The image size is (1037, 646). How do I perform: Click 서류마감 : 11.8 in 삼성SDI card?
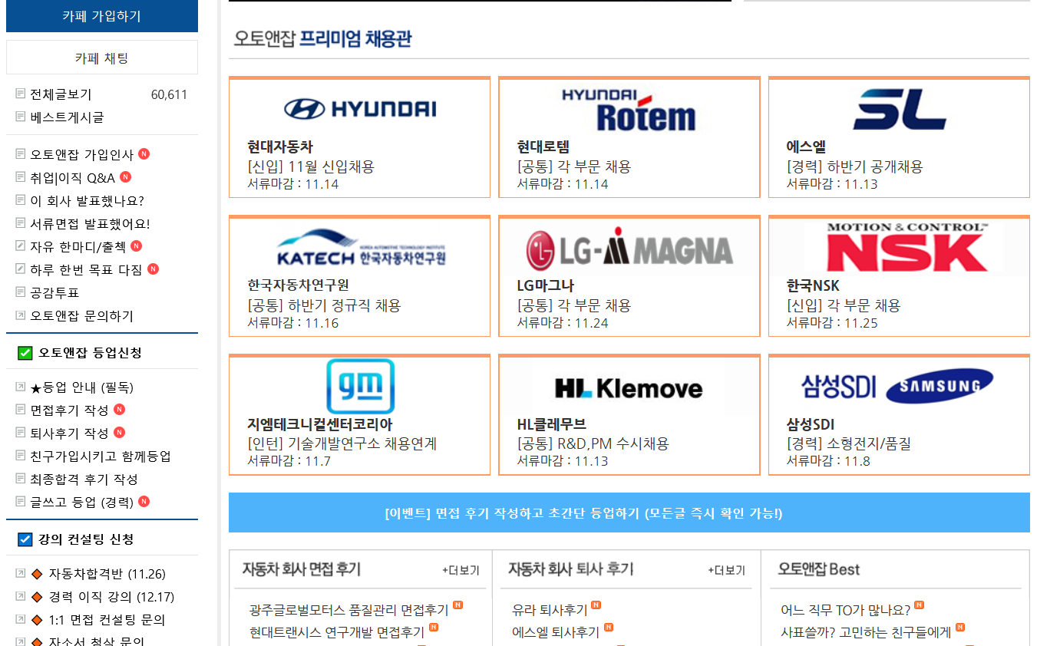tap(828, 461)
